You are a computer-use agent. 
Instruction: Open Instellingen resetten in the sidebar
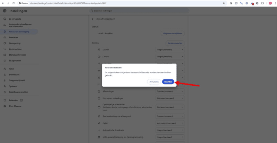tap(19, 92)
